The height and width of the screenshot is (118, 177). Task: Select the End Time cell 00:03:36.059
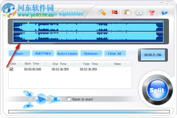[60, 69]
